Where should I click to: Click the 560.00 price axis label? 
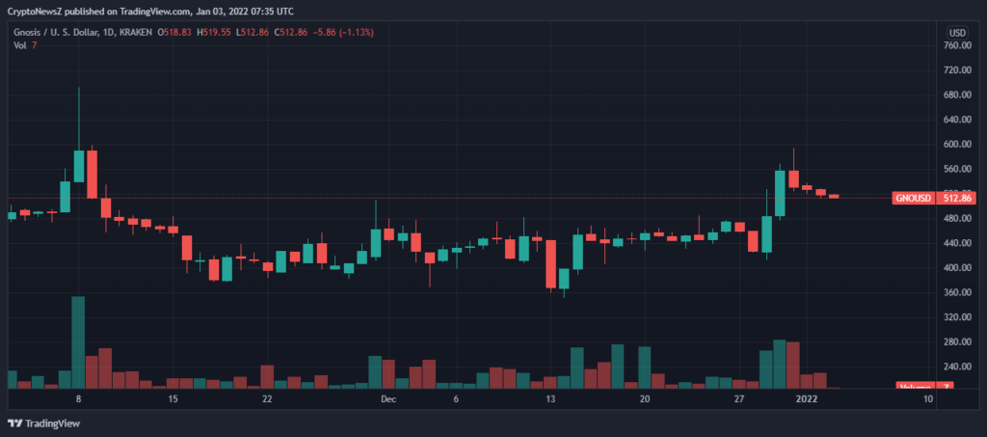pos(957,170)
